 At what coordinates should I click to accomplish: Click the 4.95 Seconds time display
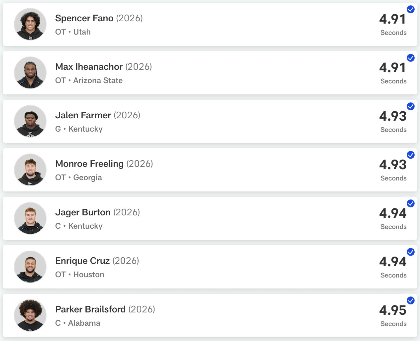click(x=393, y=315)
